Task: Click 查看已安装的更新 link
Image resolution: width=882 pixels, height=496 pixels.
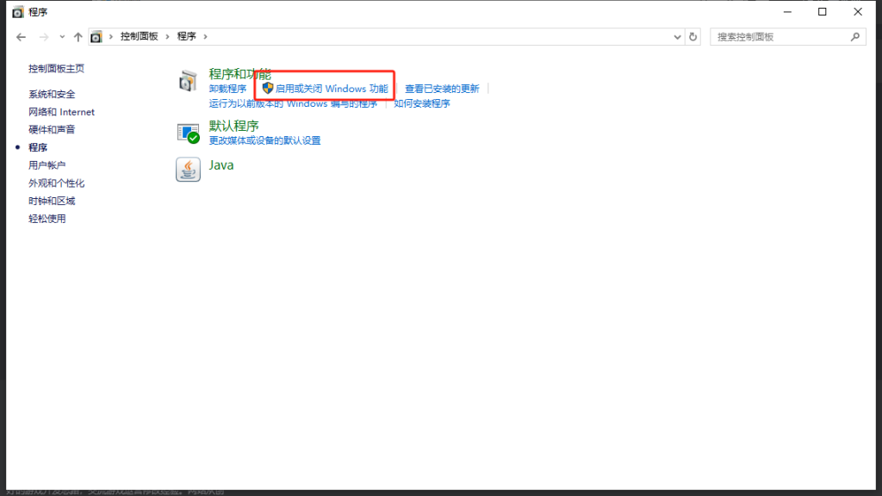Action: tap(442, 89)
